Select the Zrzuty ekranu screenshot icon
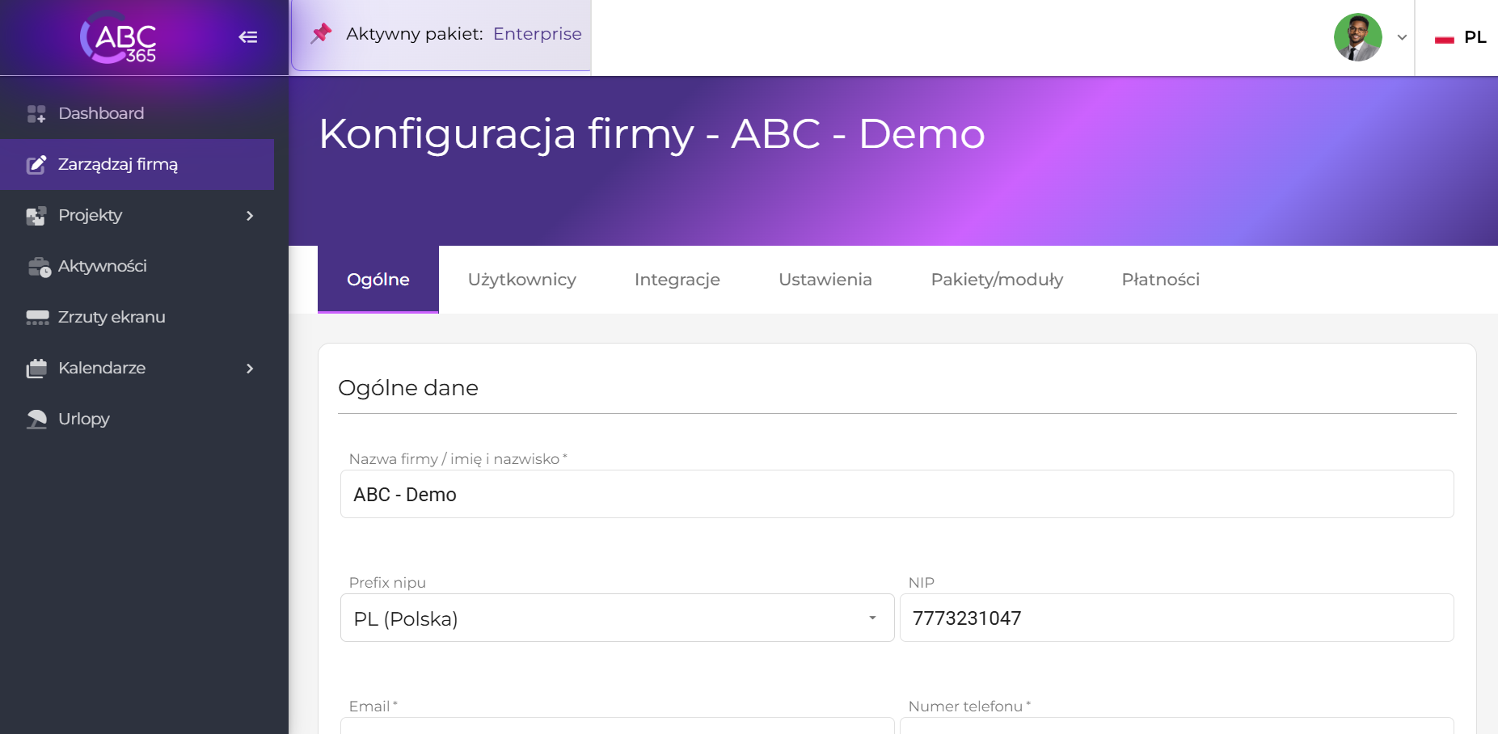1498x734 pixels. coord(36,317)
